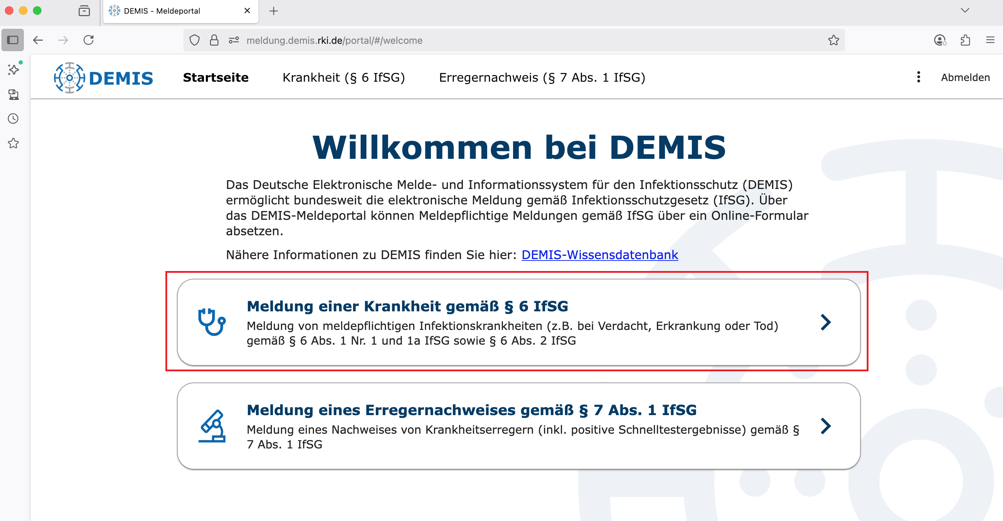The width and height of the screenshot is (1003, 521).
Task: Open the AI chatbot sparkle sidebar icon
Action: click(x=13, y=70)
